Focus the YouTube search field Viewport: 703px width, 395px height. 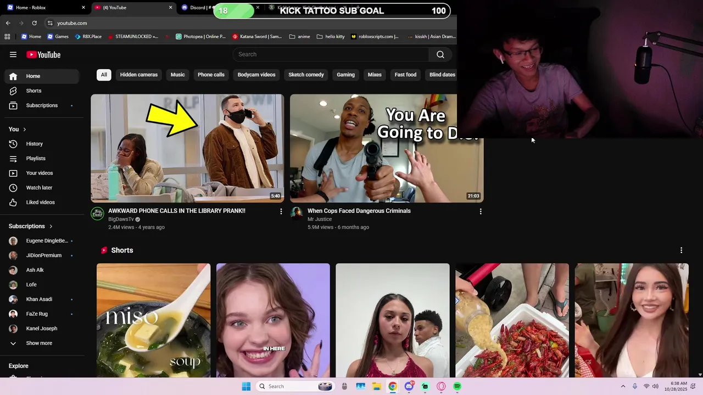331,54
